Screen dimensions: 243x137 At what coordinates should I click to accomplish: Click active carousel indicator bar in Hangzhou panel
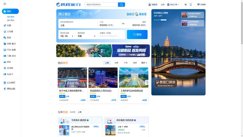pos(164,20)
